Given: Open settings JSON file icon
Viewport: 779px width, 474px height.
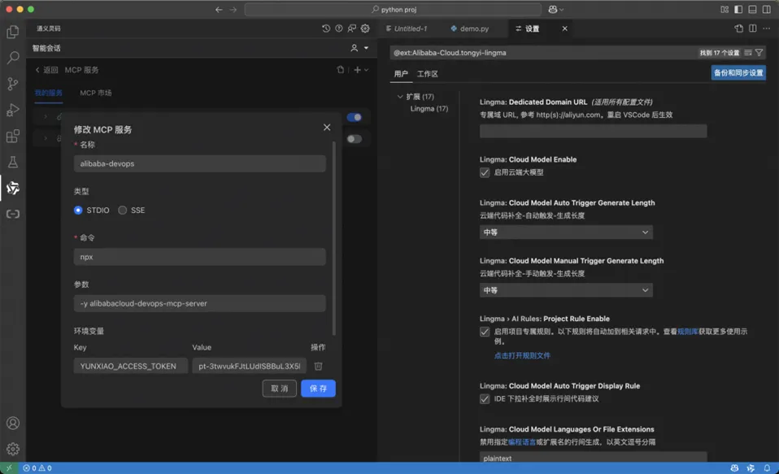Looking at the screenshot, I should click(x=739, y=28).
